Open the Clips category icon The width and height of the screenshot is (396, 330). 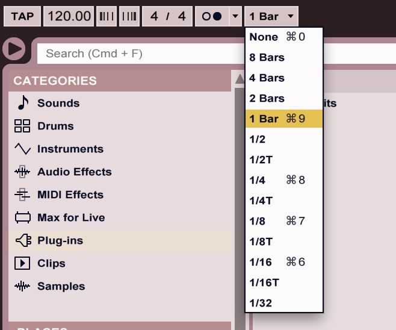coord(22,263)
